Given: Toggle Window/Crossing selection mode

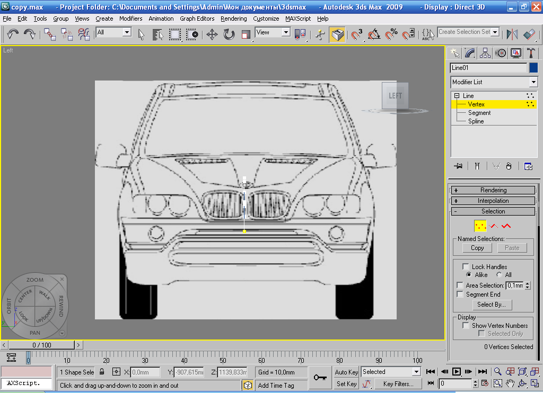Looking at the screenshot, I should (192, 34).
